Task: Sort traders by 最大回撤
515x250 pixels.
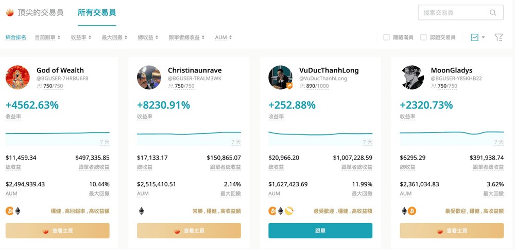Action: 114,37
